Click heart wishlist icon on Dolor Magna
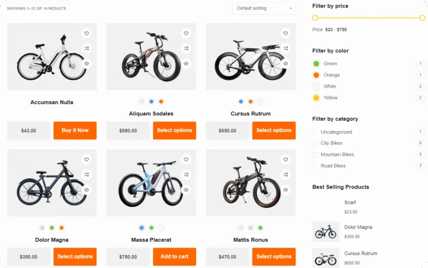This screenshot has height=268, width=428. tap(86, 160)
